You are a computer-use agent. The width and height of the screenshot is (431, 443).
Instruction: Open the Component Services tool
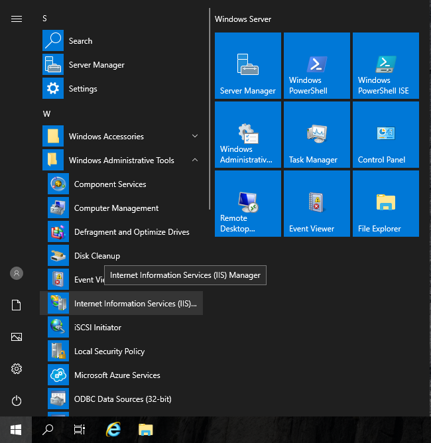(121, 184)
